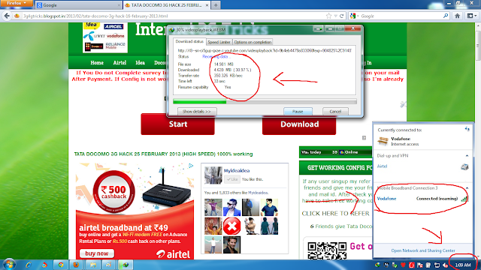This screenshot has height=270, width=481.
Task: Open the search engine selector dropdown
Action: 354,16
